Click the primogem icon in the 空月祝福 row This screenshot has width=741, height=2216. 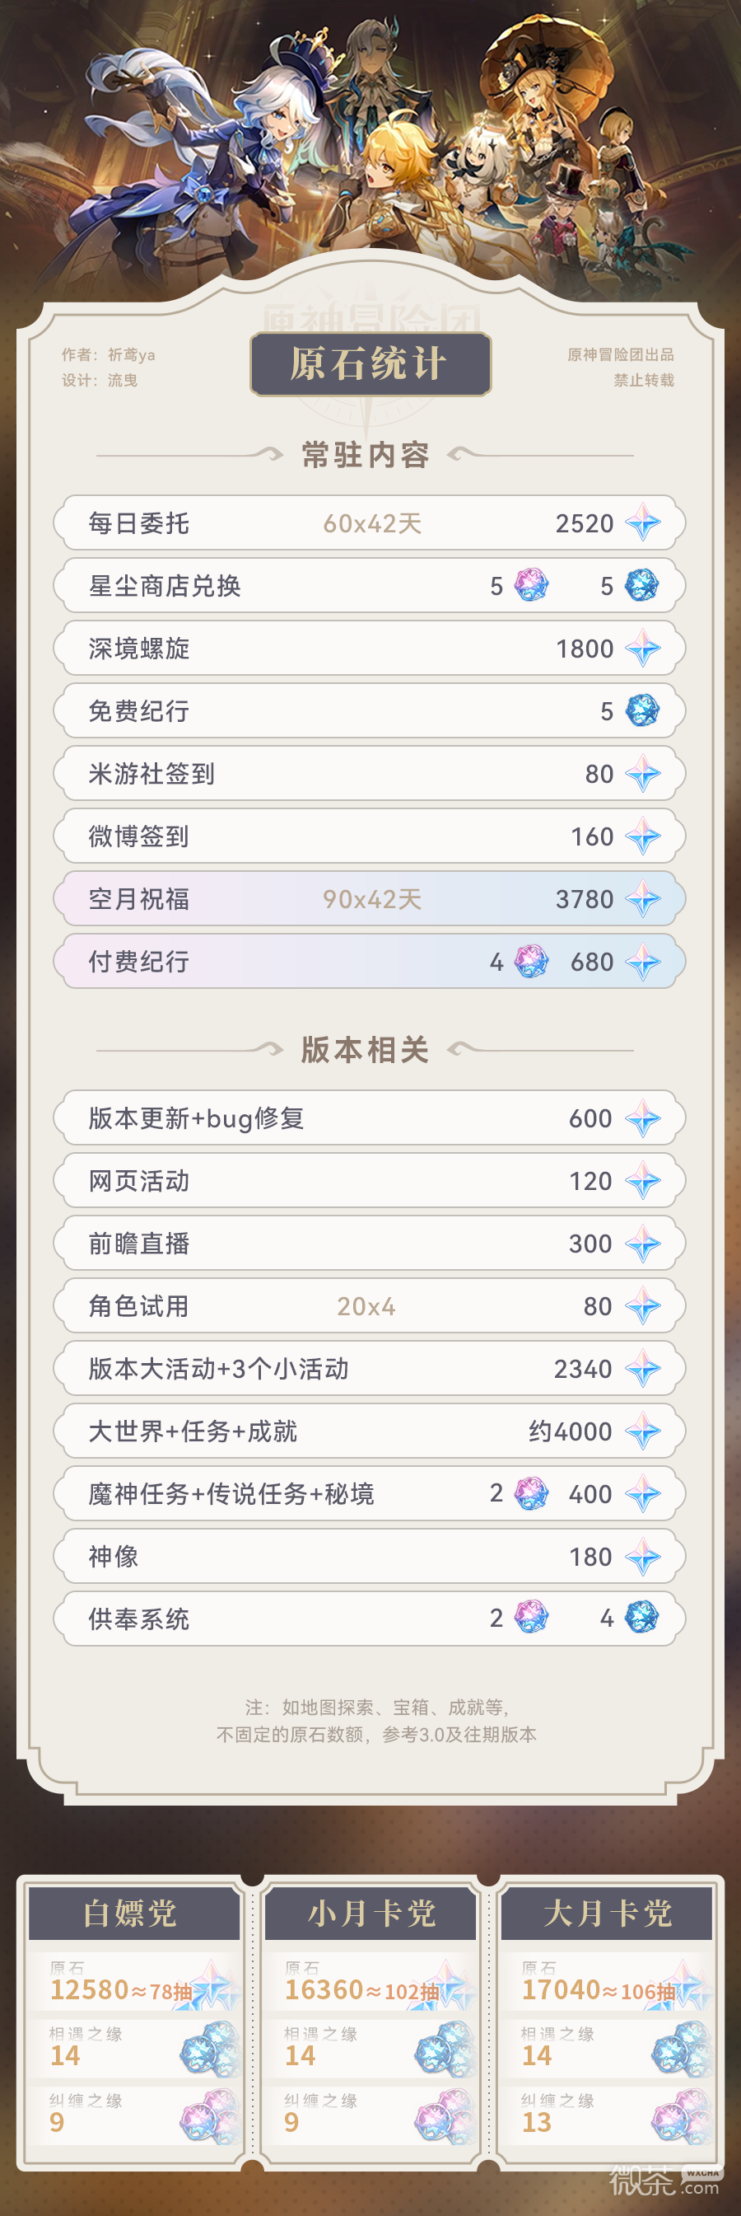pyautogui.click(x=642, y=899)
